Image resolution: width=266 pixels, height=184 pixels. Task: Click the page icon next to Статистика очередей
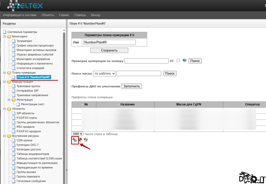[14, 68]
